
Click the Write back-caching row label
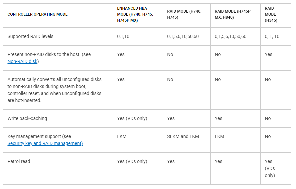pos(27,118)
